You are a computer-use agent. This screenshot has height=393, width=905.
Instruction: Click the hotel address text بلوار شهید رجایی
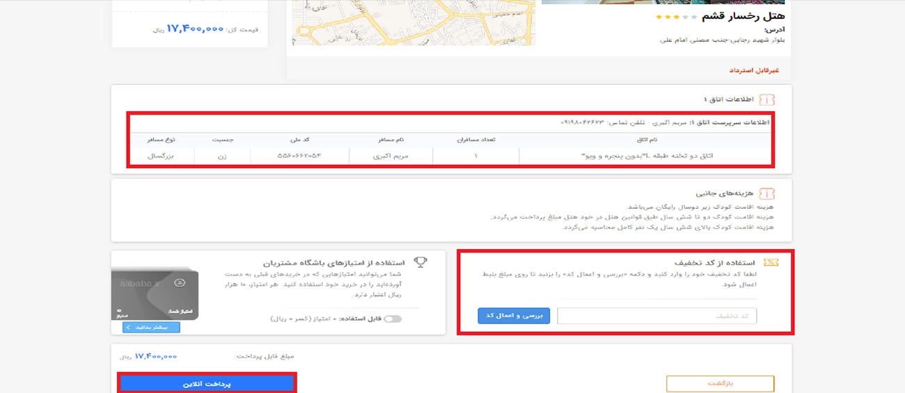coord(723,40)
